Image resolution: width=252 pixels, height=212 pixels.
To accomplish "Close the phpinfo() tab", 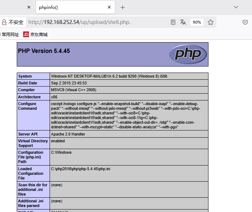I will 109,7.
